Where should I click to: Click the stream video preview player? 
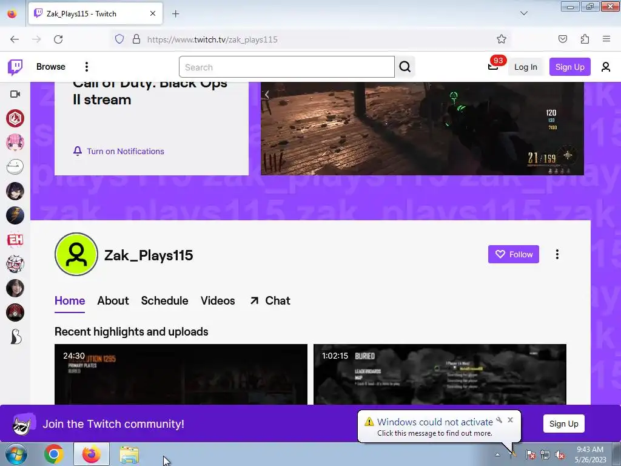click(422, 129)
